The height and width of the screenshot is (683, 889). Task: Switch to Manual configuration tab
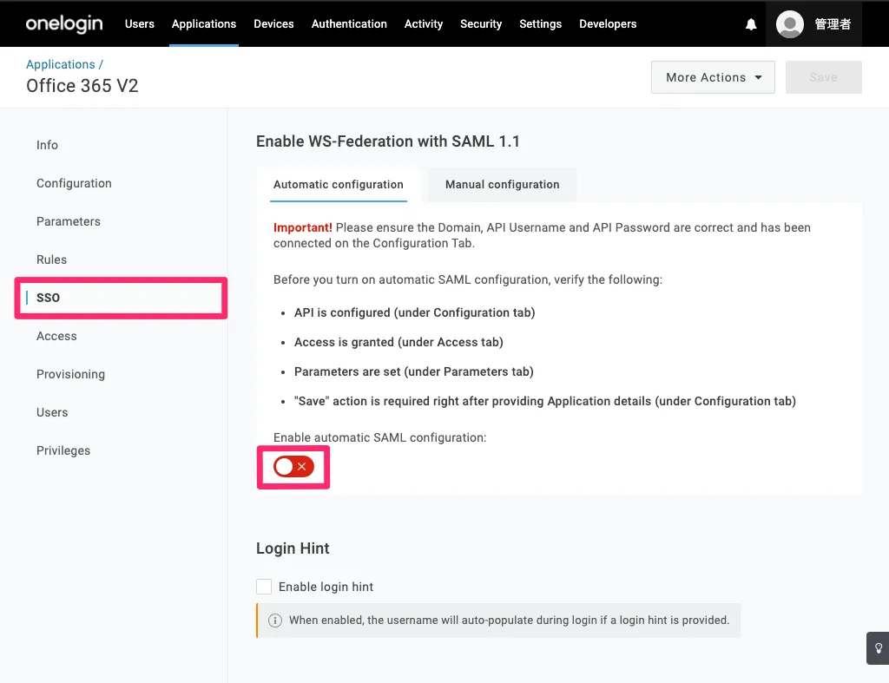click(502, 184)
